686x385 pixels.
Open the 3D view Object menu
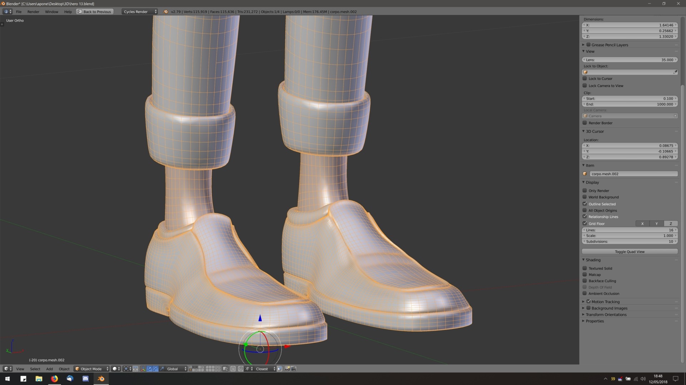(x=64, y=369)
